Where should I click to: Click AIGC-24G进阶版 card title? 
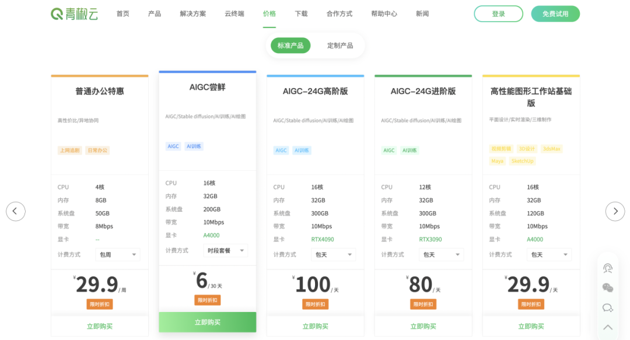[423, 91]
